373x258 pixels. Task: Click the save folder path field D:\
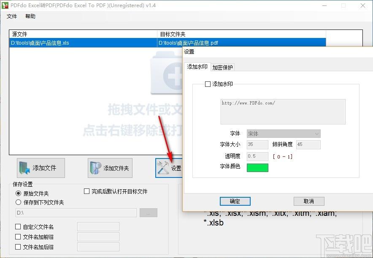[x=76, y=212]
